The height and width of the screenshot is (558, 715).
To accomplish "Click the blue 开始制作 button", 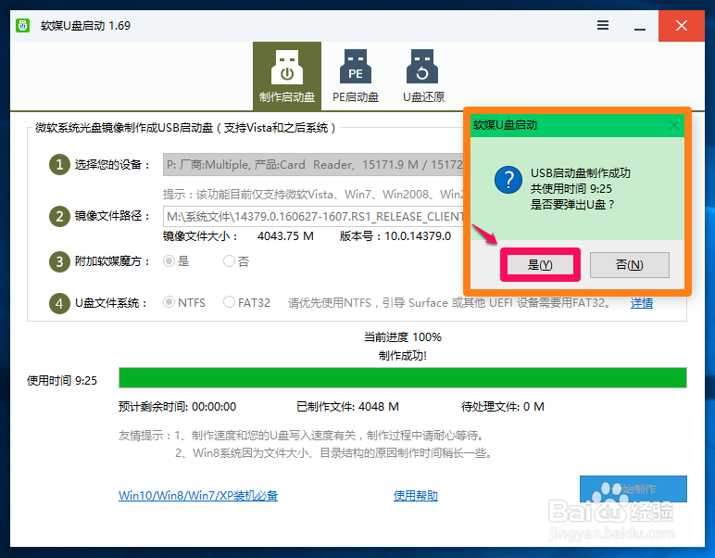I will pos(633,488).
